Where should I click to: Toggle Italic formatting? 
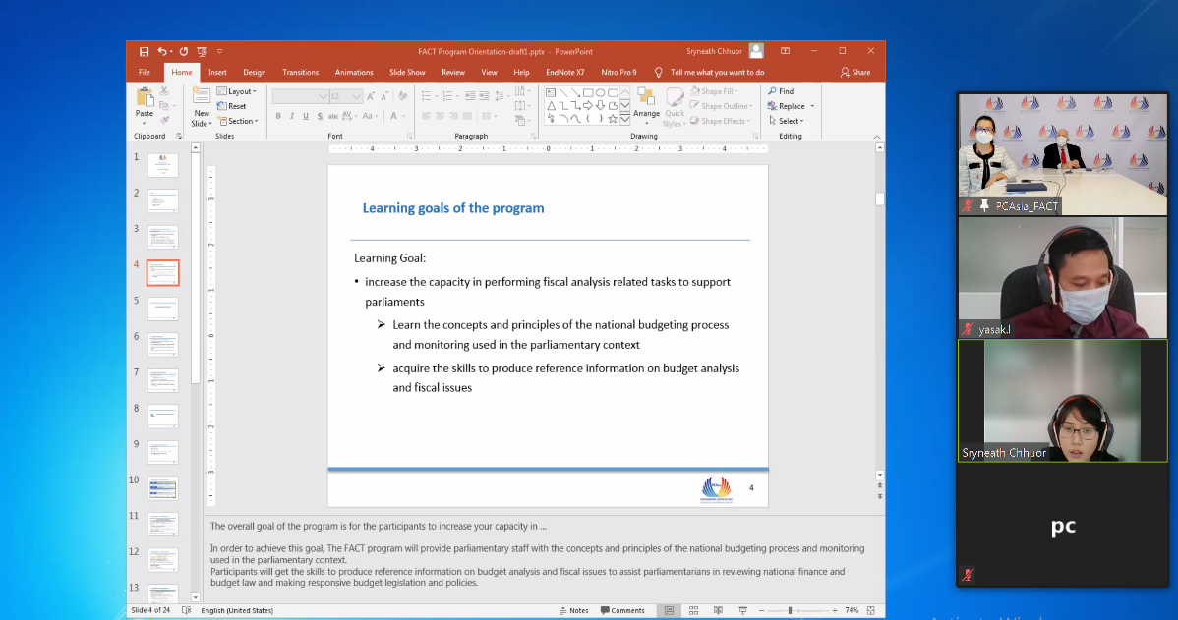coord(291,116)
